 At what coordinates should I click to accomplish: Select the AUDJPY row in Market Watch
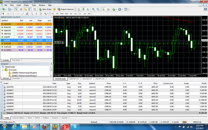(x=26, y=40)
